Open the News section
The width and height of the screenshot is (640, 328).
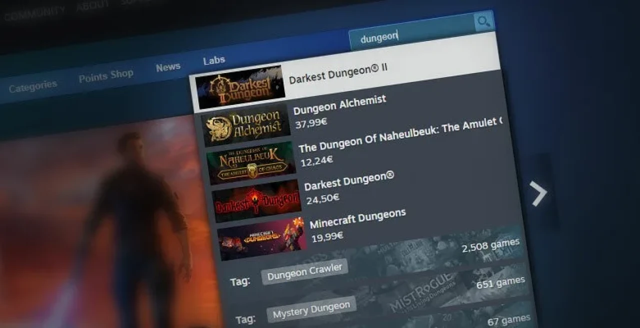pos(168,65)
